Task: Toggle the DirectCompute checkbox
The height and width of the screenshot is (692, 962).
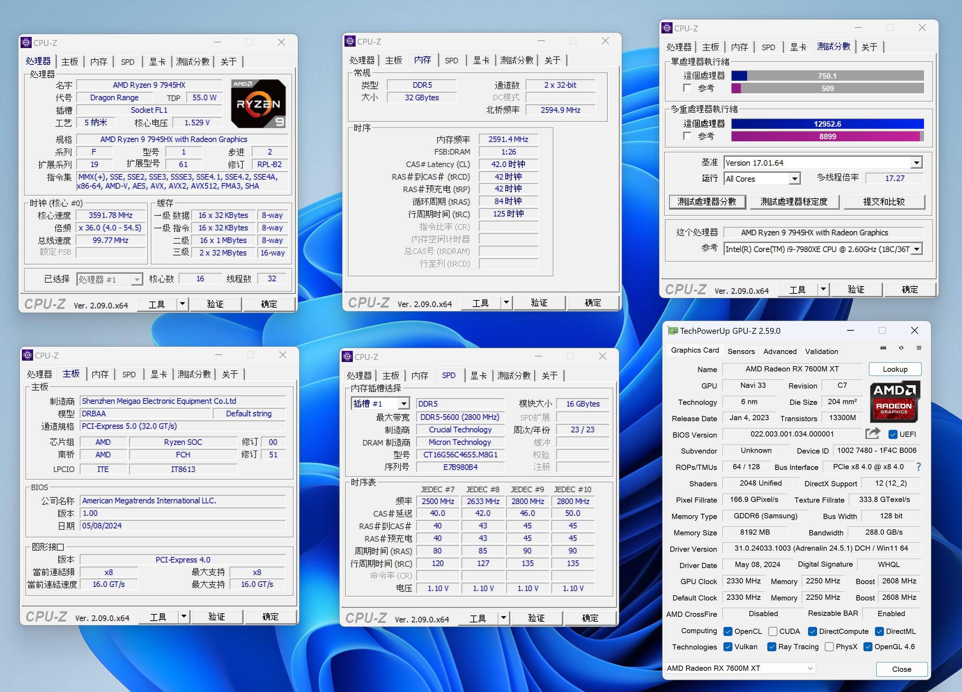Action: [812, 631]
